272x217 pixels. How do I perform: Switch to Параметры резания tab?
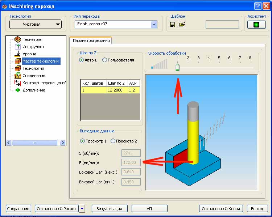tap(91, 41)
